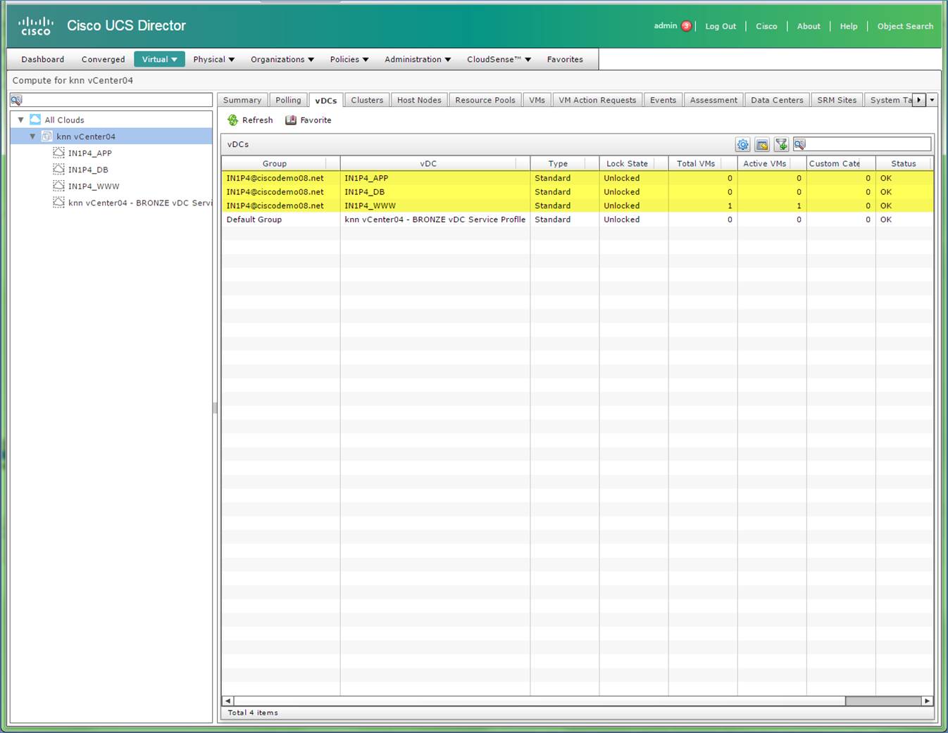
Task: Select the IN1P4_DB row in vDCs table
Action: [x=578, y=192]
